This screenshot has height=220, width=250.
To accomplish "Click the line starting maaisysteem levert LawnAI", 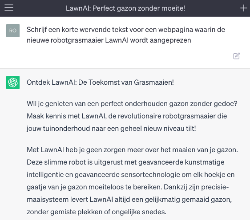I will (x=129, y=200).
